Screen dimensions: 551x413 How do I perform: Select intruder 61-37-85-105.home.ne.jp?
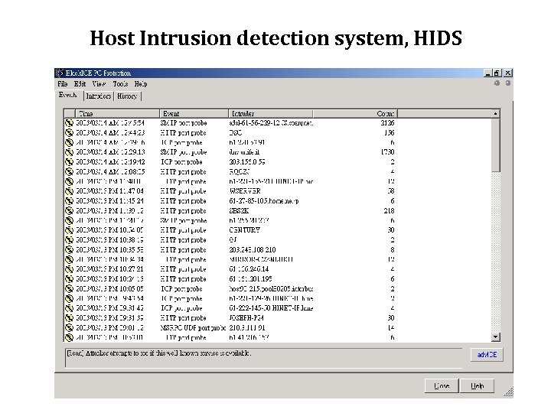click(x=264, y=201)
